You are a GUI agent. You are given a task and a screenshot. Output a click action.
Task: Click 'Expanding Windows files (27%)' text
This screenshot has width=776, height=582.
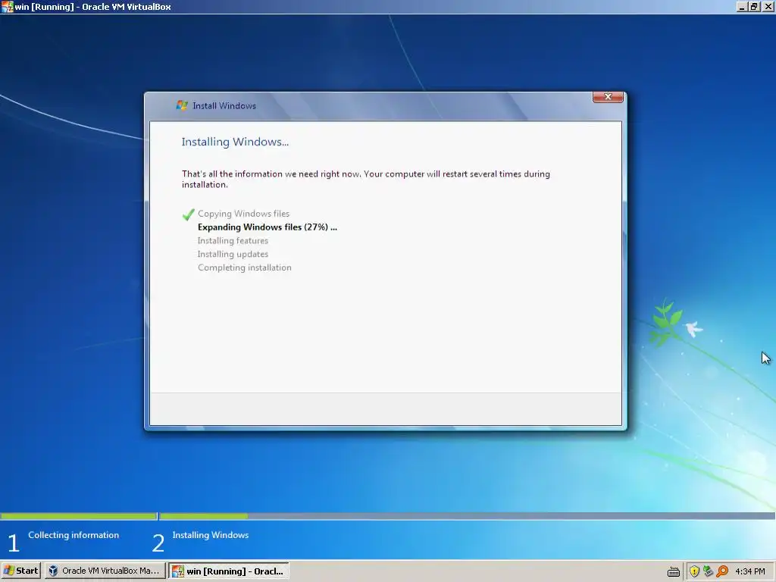(x=268, y=227)
